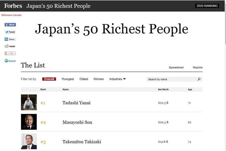Open the Spreadsheet link
The image size is (226, 151).
(176, 68)
